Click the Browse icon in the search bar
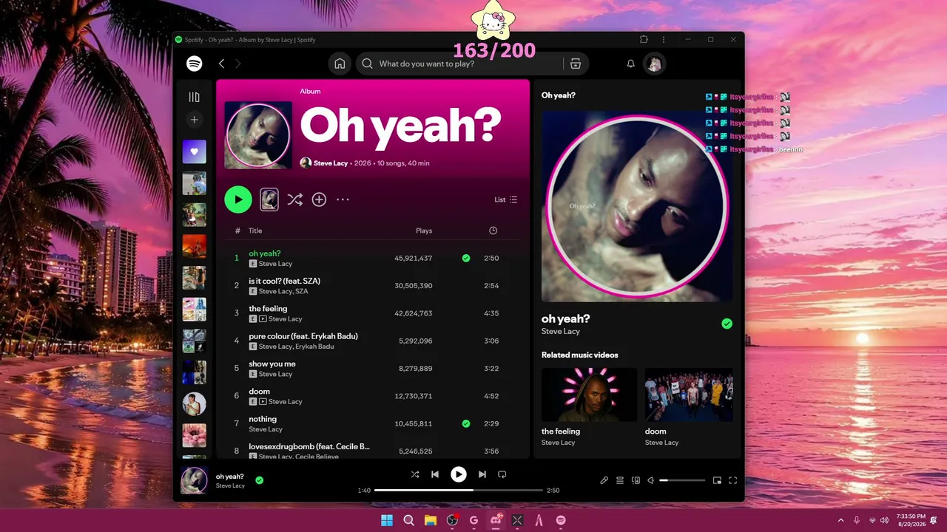 [x=576, y=64]
